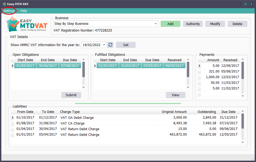256x162 pixels.
Task: Click Fulfilled Obligations Received column header
Action: click(174, 60)
